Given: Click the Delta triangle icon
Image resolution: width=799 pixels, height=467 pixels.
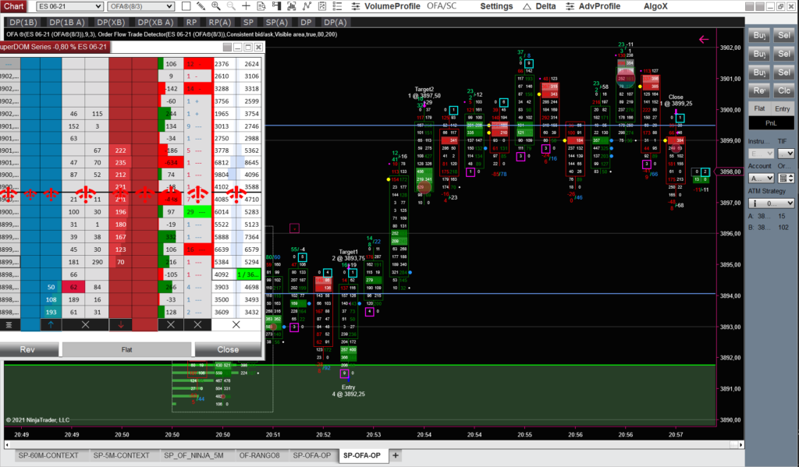Looking at the screenshot, I should tap(527, 6).
